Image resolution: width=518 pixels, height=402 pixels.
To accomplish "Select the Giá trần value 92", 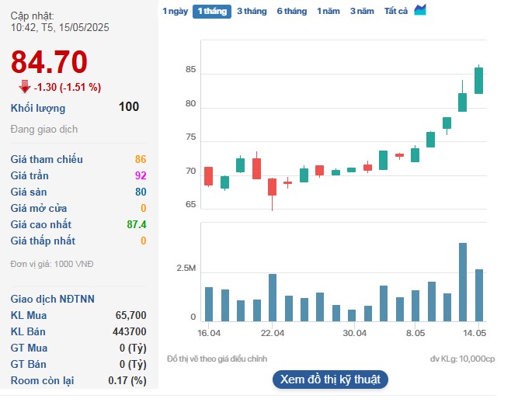I will tap(140, 175).
